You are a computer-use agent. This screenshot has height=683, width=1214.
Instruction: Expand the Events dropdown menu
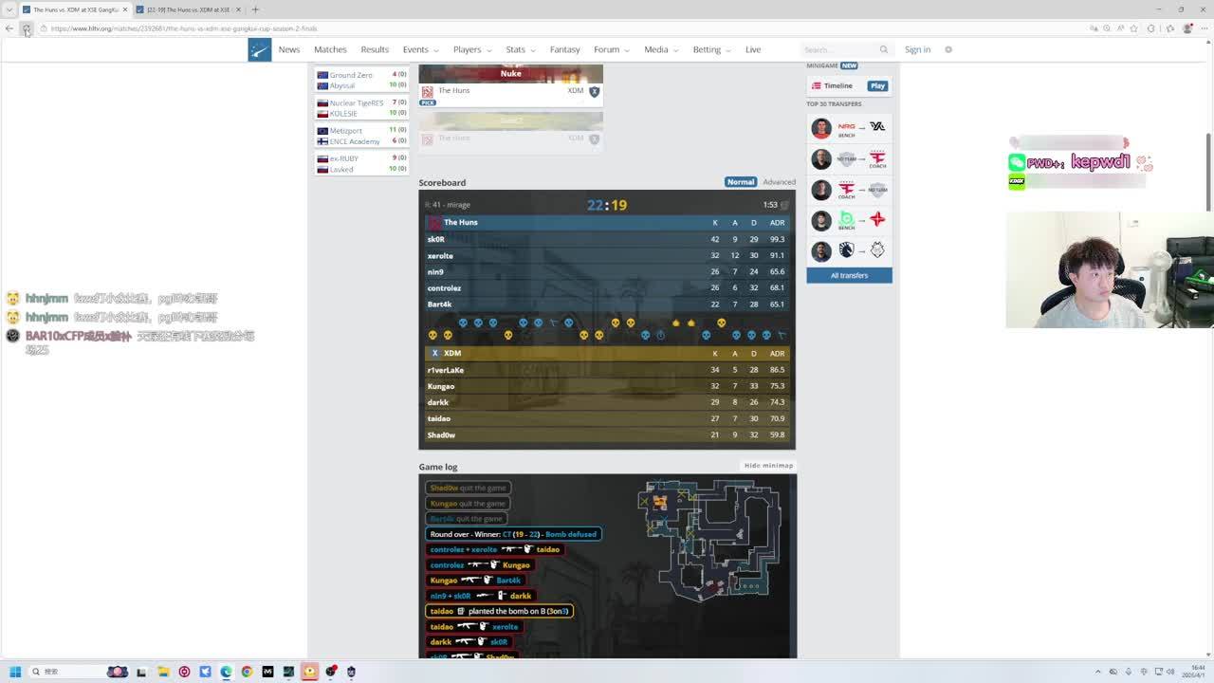click(420, 49)
